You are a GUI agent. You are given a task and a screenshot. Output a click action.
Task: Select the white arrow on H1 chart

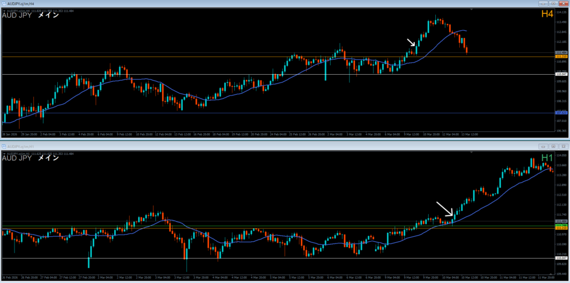(x=445, y=209)
